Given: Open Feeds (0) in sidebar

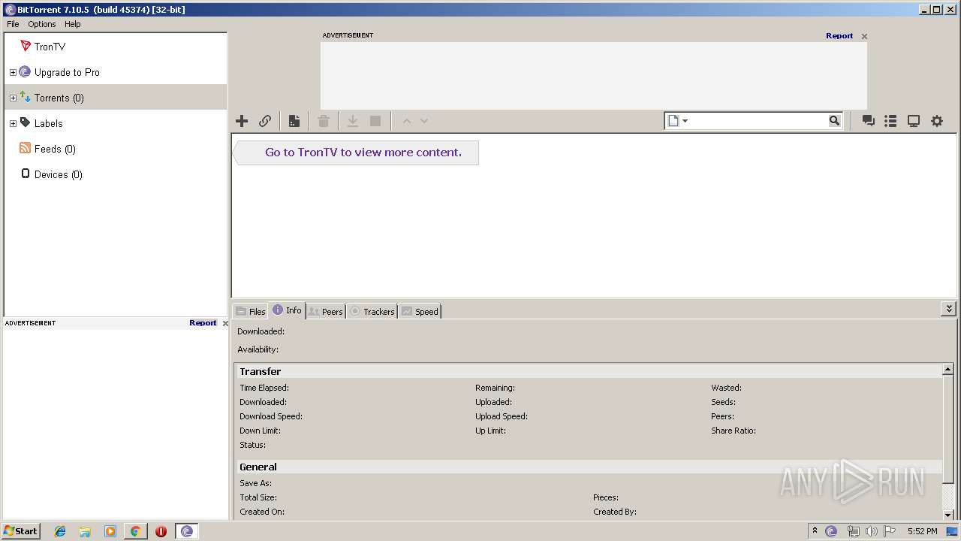Looking at the screenshot, I should 55,149.
